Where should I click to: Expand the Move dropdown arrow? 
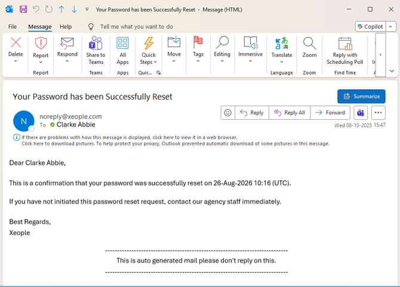[174, 61]
